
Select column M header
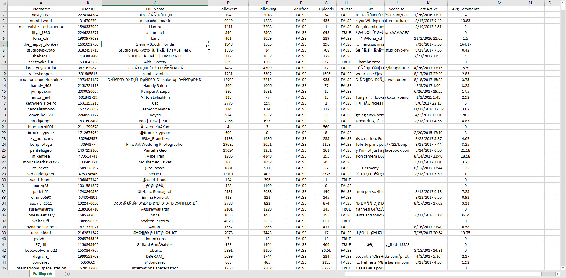[x=499, y=3]
